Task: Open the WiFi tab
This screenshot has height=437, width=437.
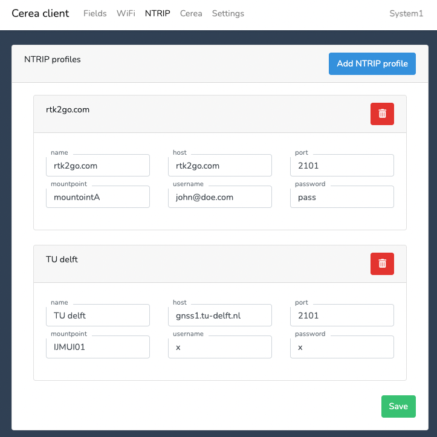Action: click(x=126, y=13)
